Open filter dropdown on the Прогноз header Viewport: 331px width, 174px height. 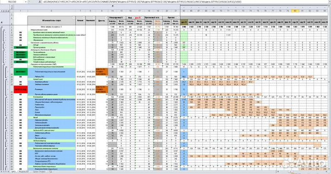[x=178, y=17]
